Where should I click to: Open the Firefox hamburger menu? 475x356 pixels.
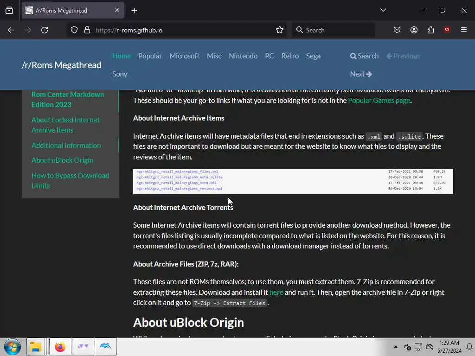tap(464, 30)
